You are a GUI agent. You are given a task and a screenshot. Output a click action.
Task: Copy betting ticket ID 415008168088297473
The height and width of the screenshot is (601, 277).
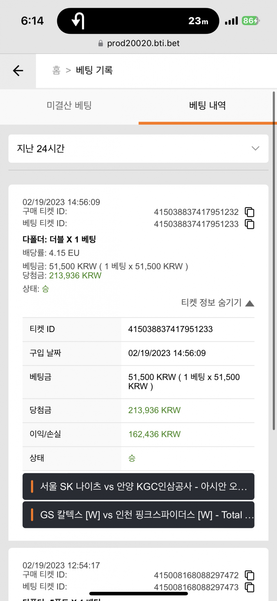tap(250, 587)
